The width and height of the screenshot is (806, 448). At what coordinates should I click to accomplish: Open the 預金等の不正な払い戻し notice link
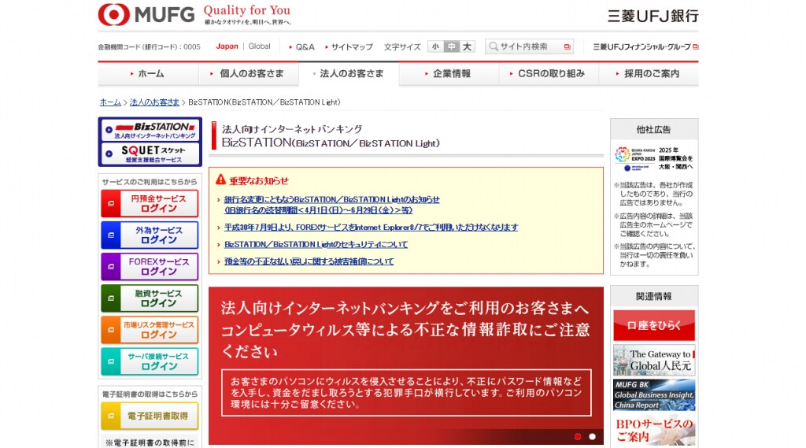[309, 261]
